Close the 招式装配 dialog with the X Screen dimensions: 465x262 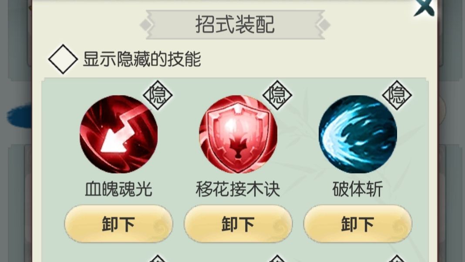(425, 7)
